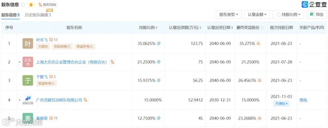Viewport: 328px width, 128px height.
Task: Click the 太乐坊 logo thumbnail
Action: (28, 62)
